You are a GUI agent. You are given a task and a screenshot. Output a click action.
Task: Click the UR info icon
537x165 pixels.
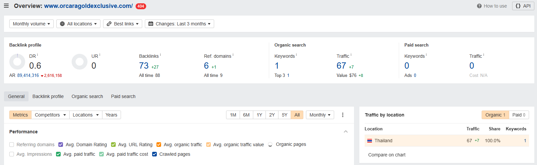100,55
